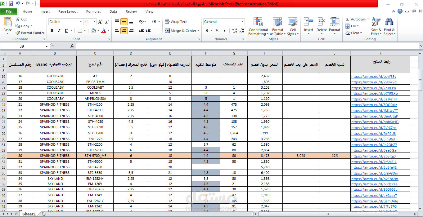
Task: Open link https://amzn.eu/d/290vk9d
Action: click(x=374, y=82)
